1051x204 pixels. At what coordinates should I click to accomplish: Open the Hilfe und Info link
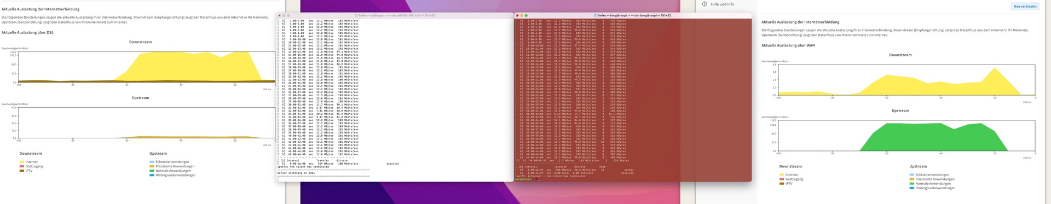tap(722, 4)
